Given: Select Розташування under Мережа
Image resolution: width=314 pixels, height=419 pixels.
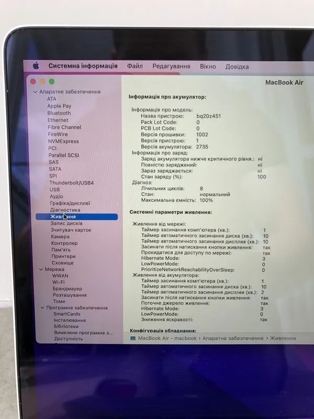Looking at the screenshot, I should click(x=70, y=295).
